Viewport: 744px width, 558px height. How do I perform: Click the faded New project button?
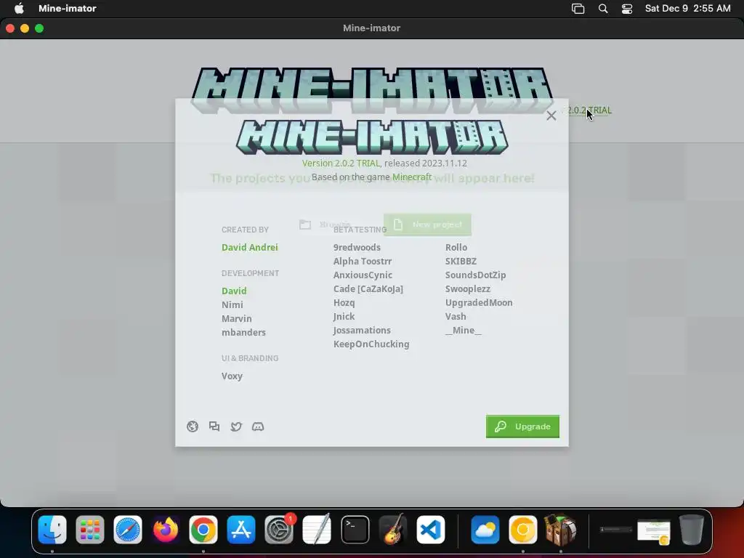427,225
